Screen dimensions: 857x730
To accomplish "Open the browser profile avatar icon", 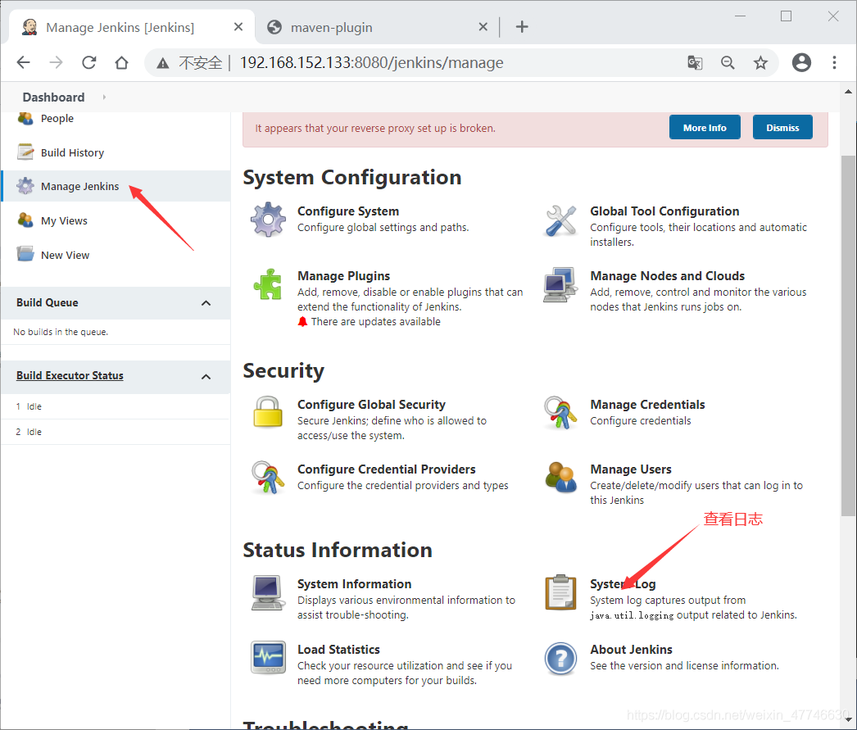I will tap(801, 63).
